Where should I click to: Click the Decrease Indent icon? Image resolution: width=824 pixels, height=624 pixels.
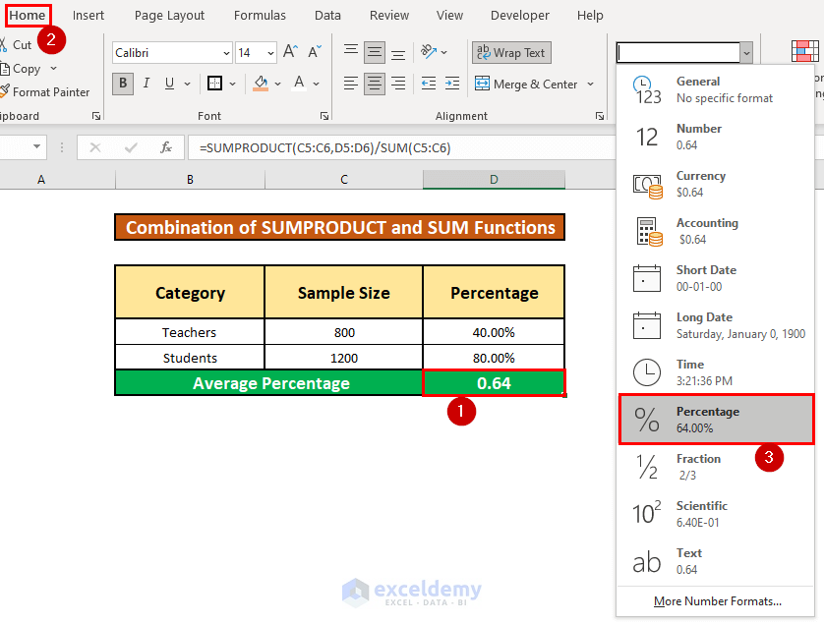click(x=429, y=83)
